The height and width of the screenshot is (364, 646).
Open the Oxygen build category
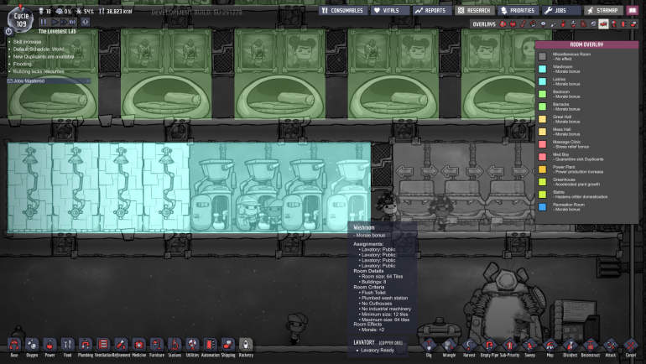pyautogui.click(x=32, y=345)
